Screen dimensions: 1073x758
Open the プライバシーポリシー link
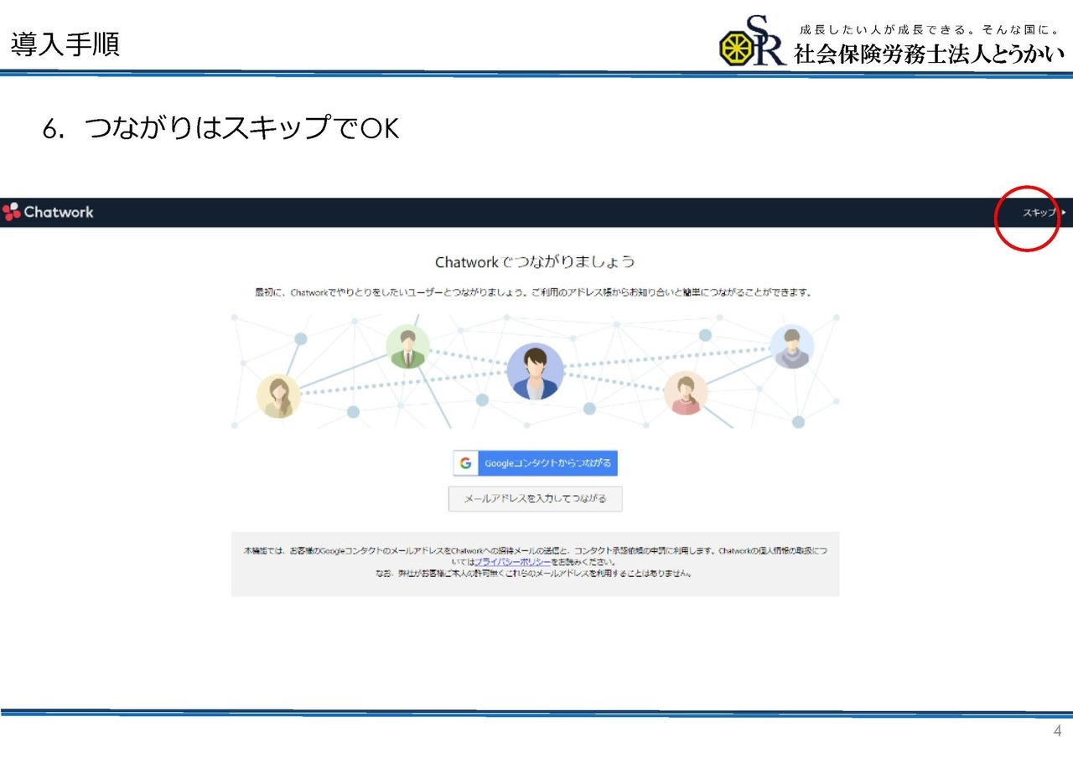(513, 562)
